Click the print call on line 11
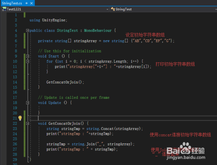The height and width of the screenshot is (165, 217). pos(103,67)
